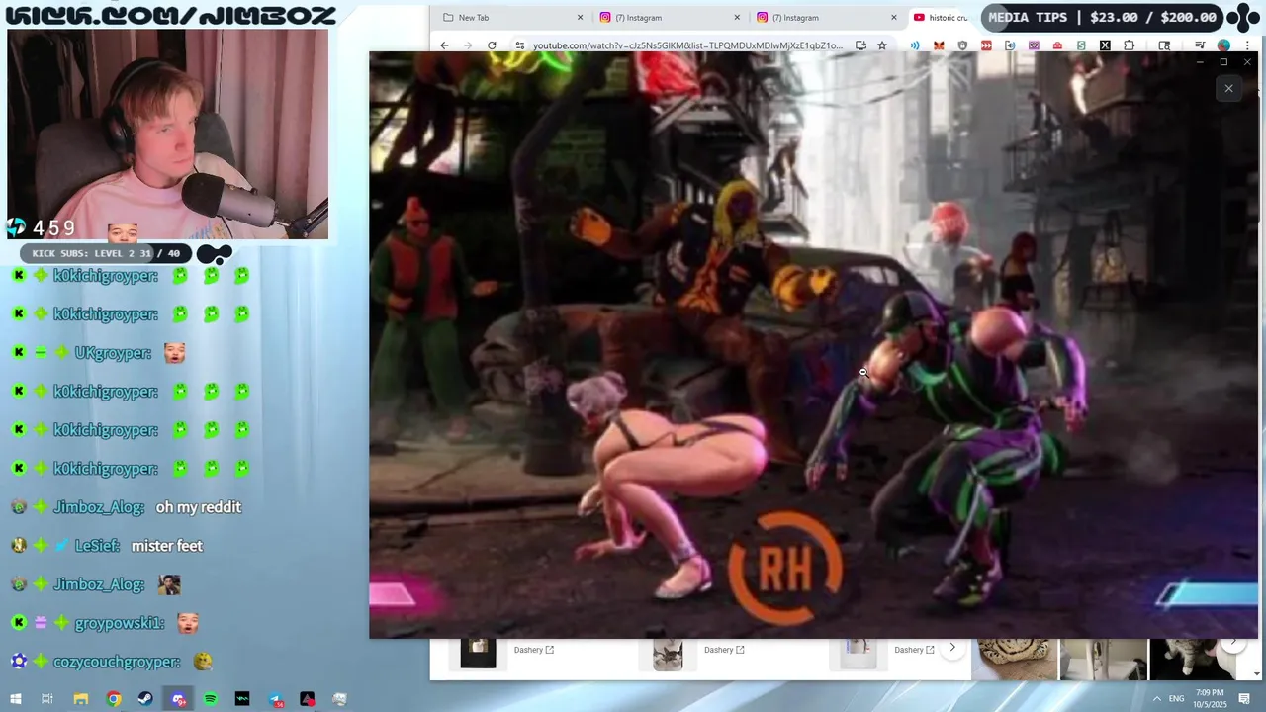Bookmark this page with the star icon
The image size is (1266, 712).
pyautogui.click(x=881, y=45)
